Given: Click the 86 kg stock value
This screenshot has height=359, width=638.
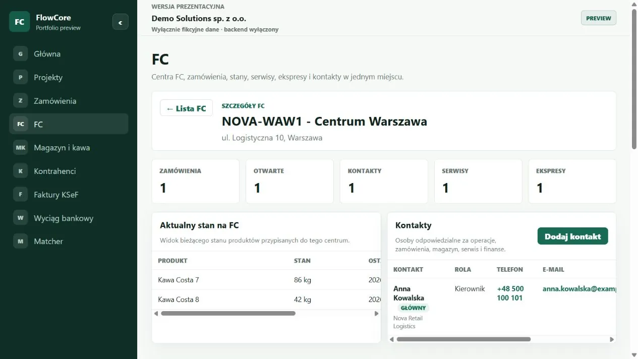Looking at the screenshot, I should point(303,280).
